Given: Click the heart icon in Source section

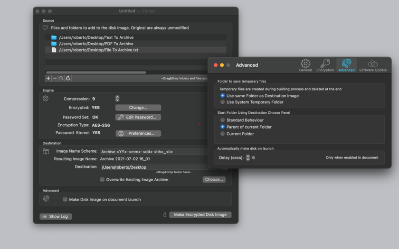Looking at the screenshot, I should (45, 28).
